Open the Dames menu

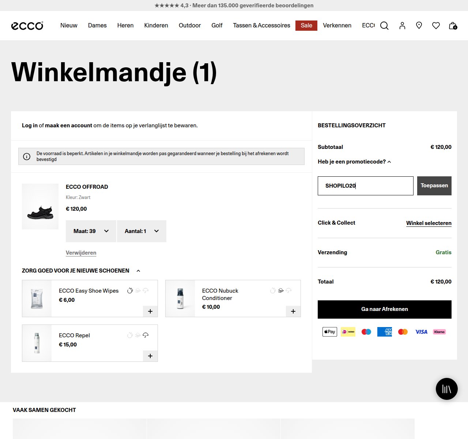coord(97,25)
